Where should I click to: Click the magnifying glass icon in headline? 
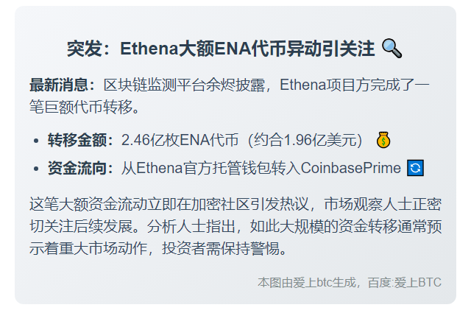click(392, 49)
